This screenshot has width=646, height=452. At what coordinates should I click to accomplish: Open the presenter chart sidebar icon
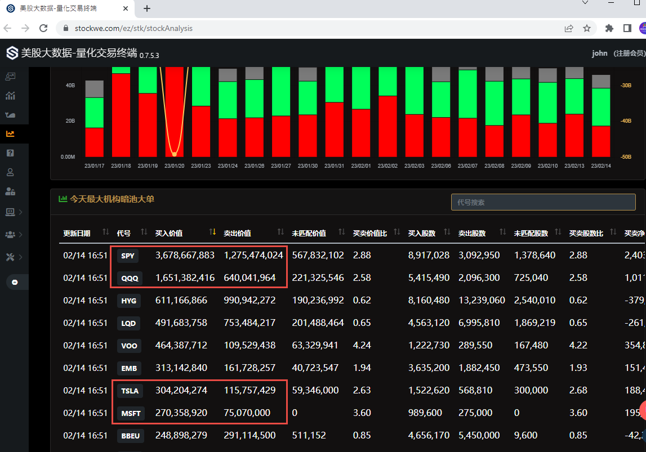pos(10,76)
